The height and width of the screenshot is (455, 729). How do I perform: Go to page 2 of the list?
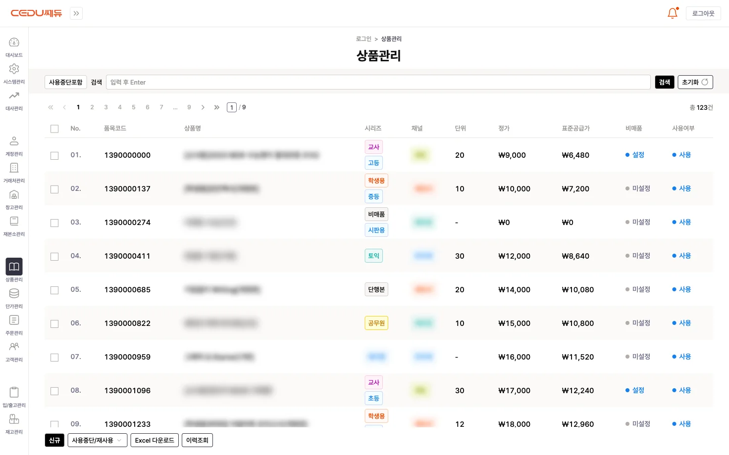(x=92, y=107)
